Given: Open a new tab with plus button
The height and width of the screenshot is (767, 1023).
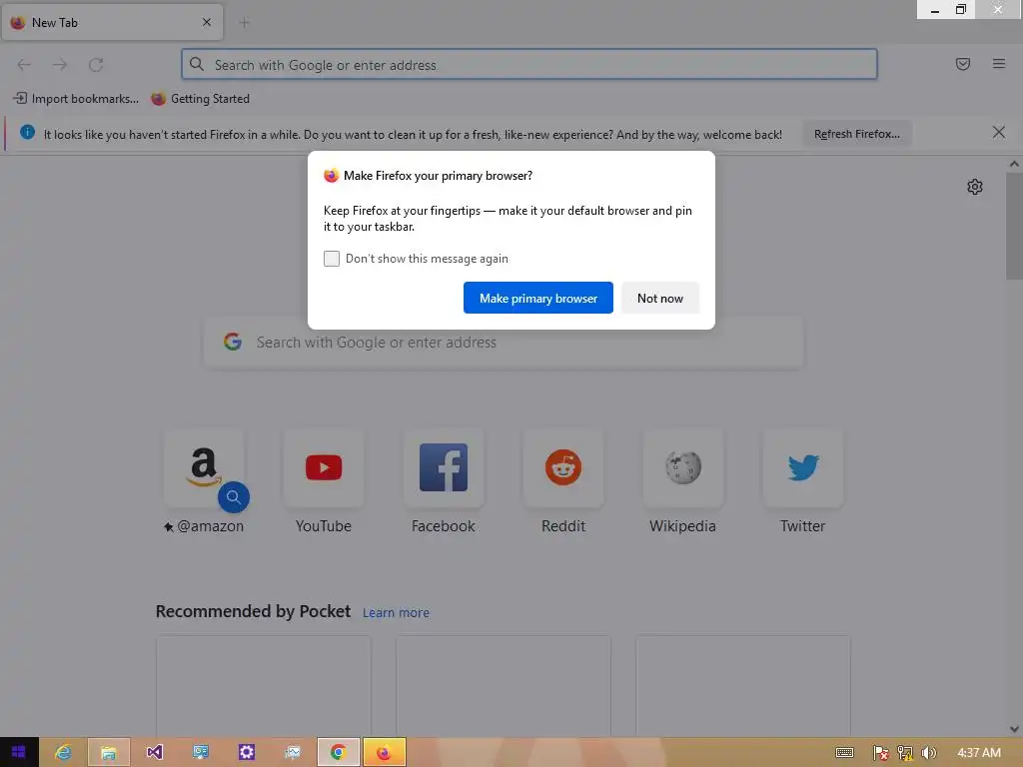Looking at the screenshot, I should [x=244, y=23].
